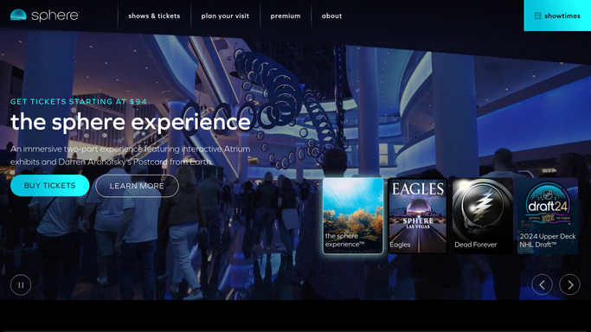591x332 pixels.
Task: Click the "the sphere experience" headline
Action: [131, 122]
